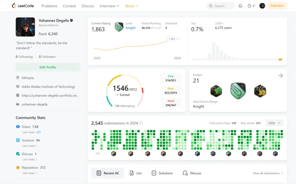
Task: Click the November monthly badge under heatmap
Action: coord(260,153)
